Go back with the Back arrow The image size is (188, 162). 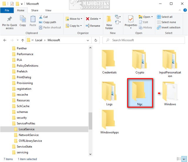[x=5, y=40]
